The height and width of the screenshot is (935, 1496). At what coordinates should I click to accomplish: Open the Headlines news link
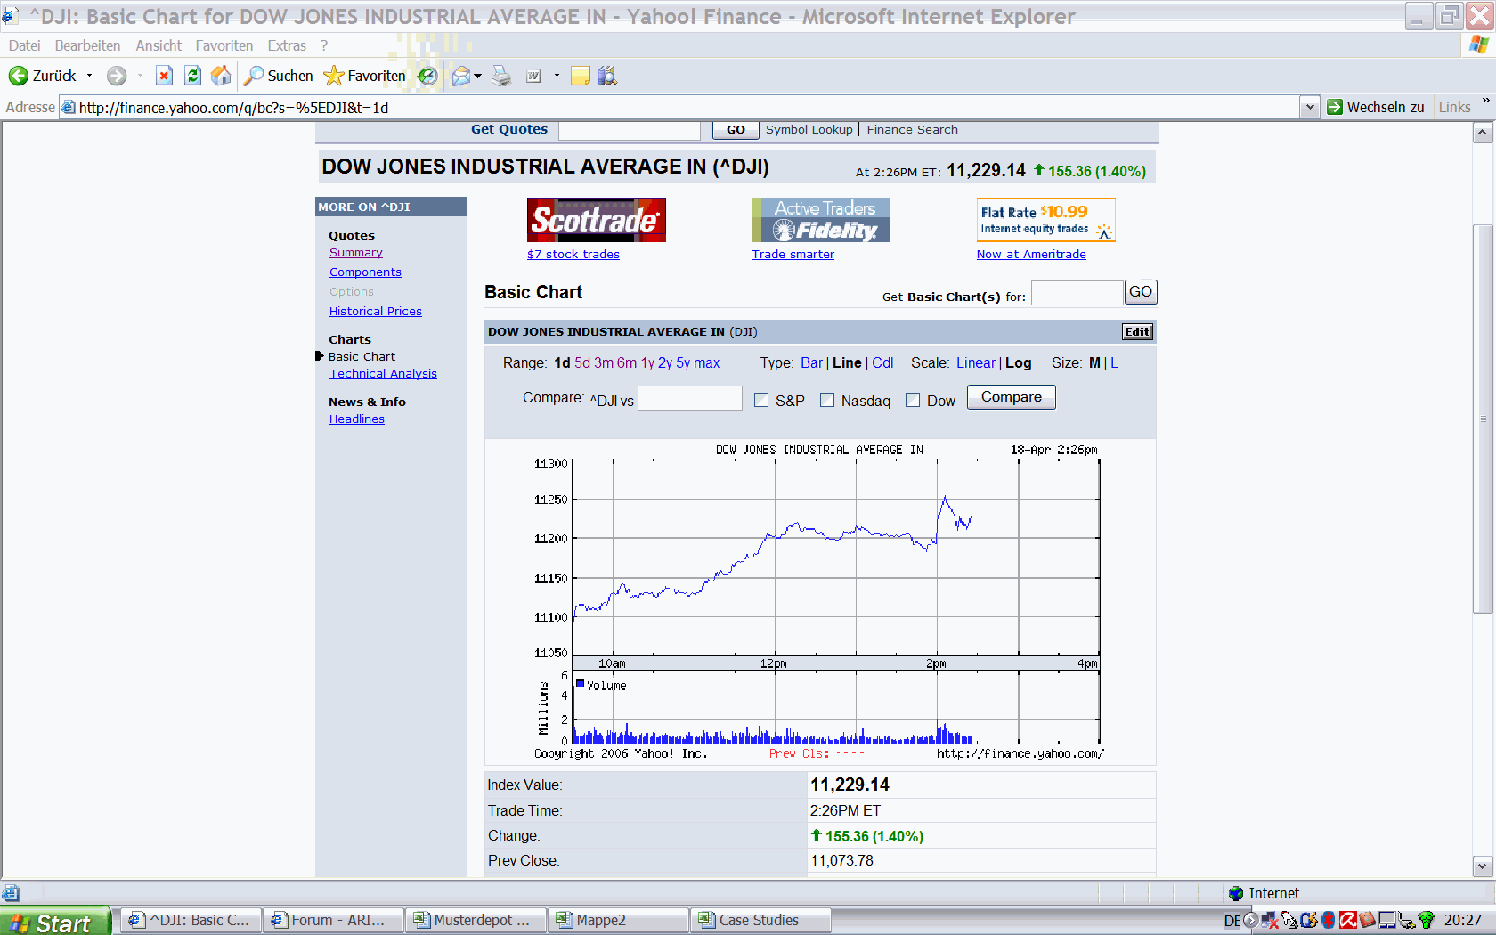coord(356,419)
